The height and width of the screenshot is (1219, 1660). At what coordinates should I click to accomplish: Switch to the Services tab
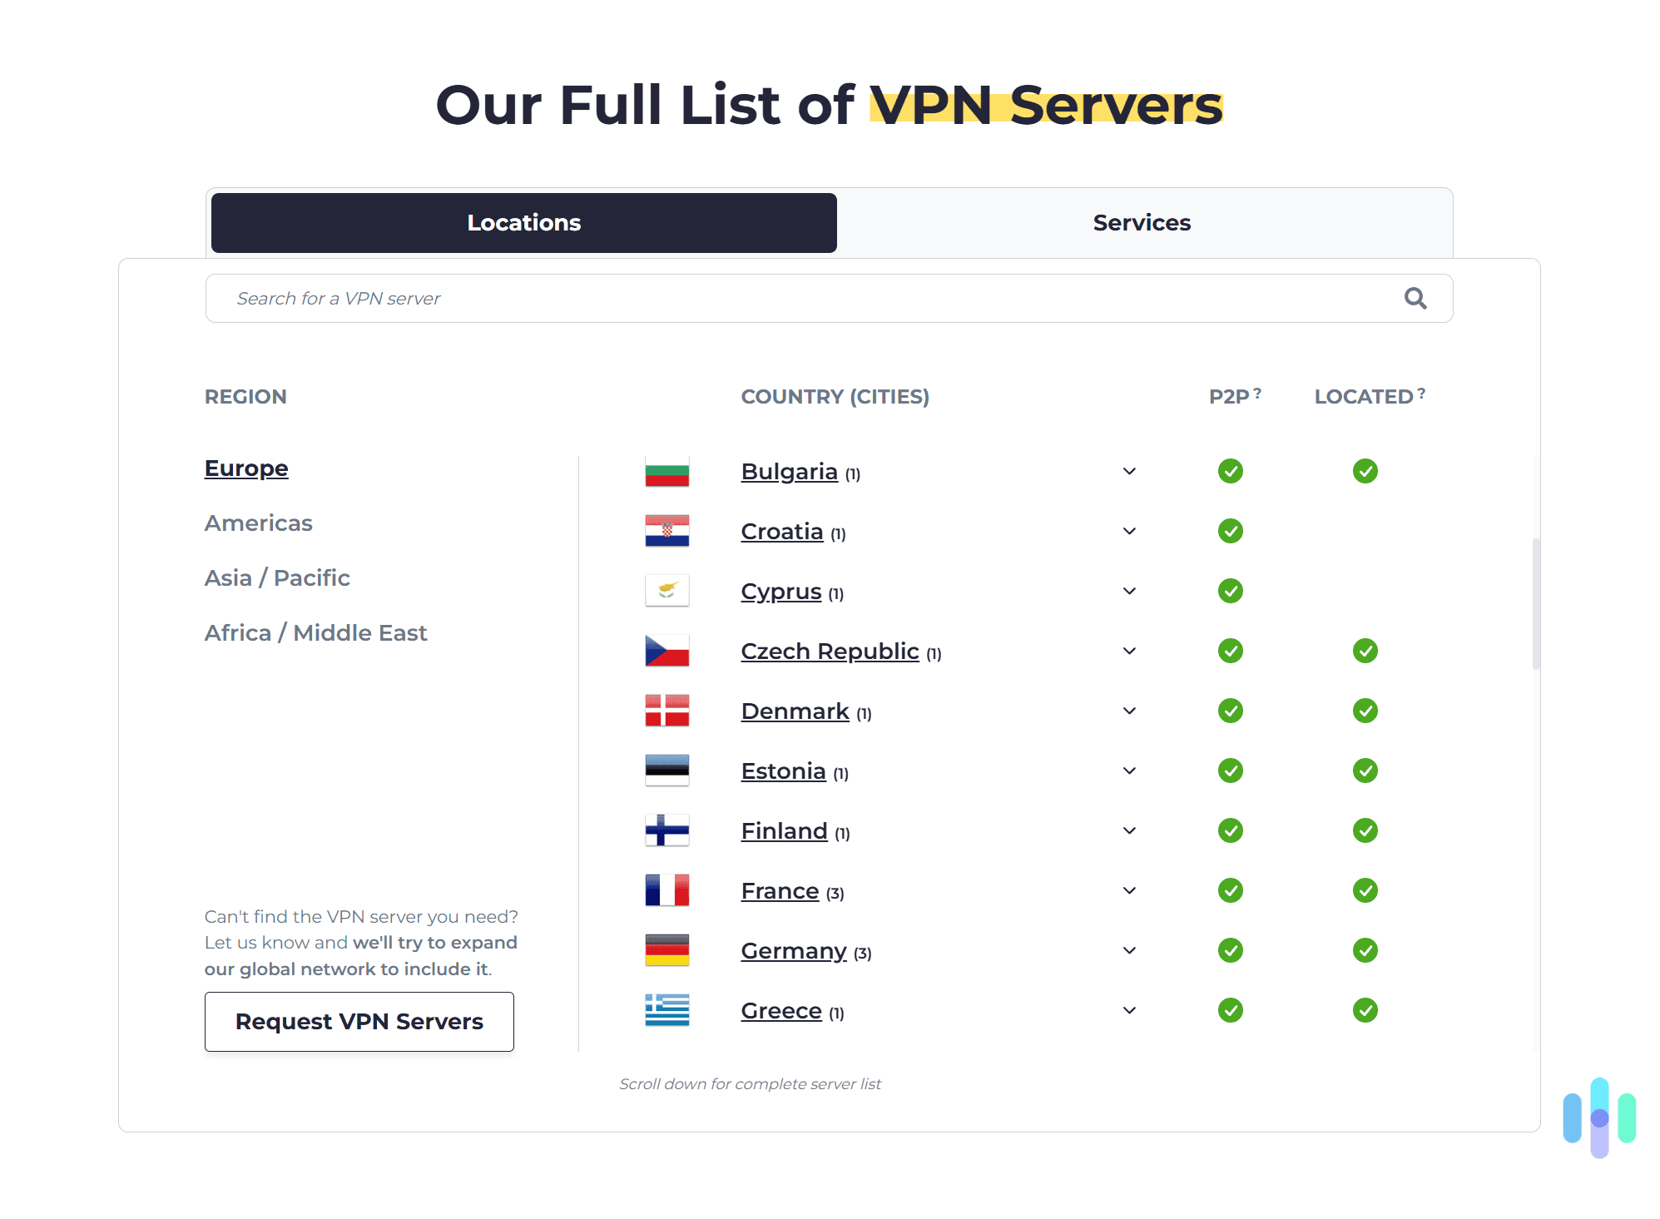point(1142,222)
